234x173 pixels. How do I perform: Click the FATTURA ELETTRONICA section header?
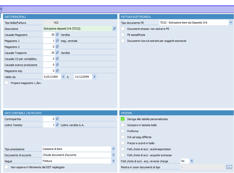click(176, 17)
